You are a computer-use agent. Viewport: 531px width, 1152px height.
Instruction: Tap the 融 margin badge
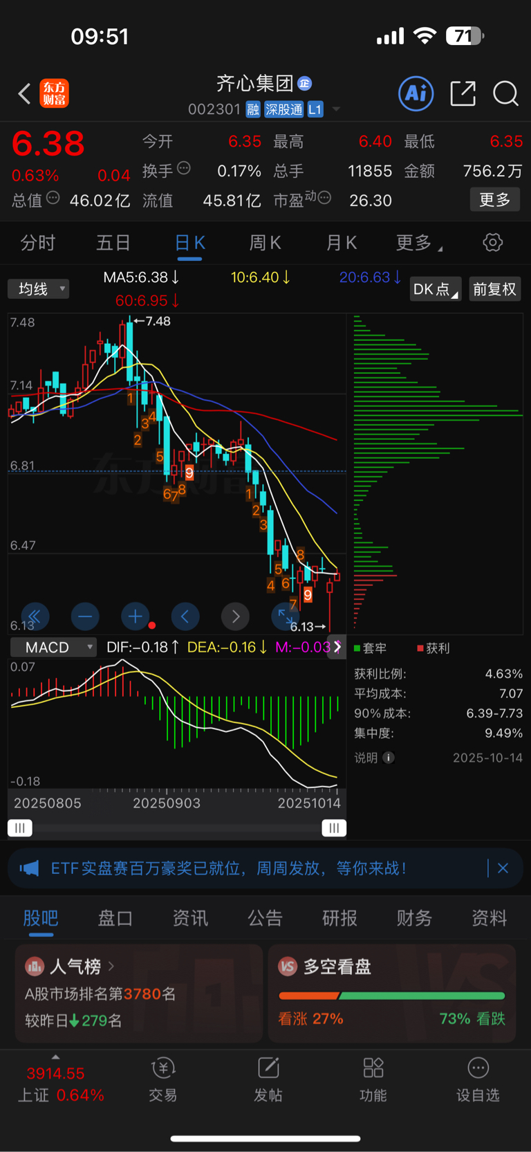pyautogui.click(x=253, y=109)
